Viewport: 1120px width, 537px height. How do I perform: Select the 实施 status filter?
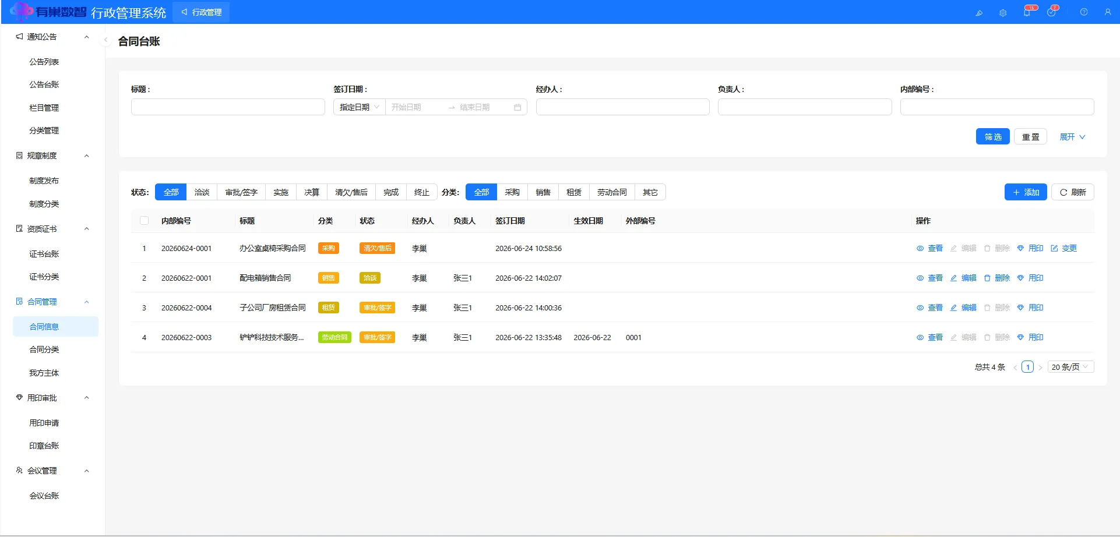click(x=281, y=192)
